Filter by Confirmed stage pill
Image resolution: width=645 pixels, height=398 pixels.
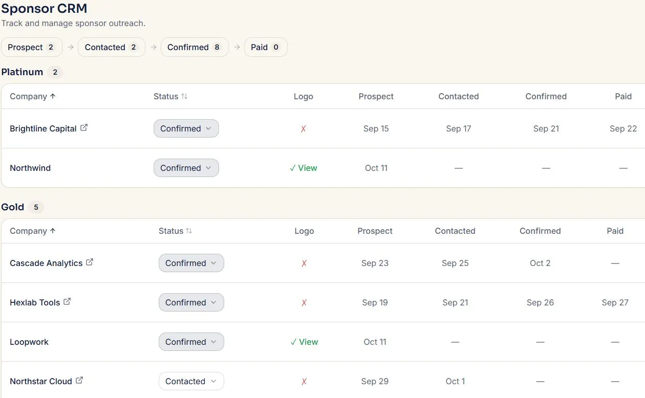[x=195, y=47]
